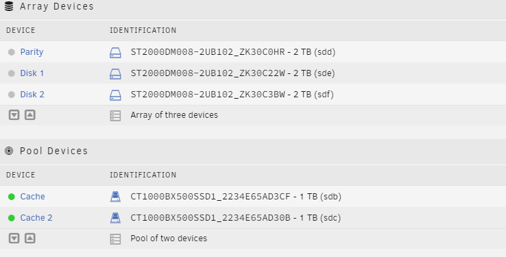This screenshot has height=257, width=506.
Task: Click the Cache 2 green status indicator
Action: coord(11,218)
